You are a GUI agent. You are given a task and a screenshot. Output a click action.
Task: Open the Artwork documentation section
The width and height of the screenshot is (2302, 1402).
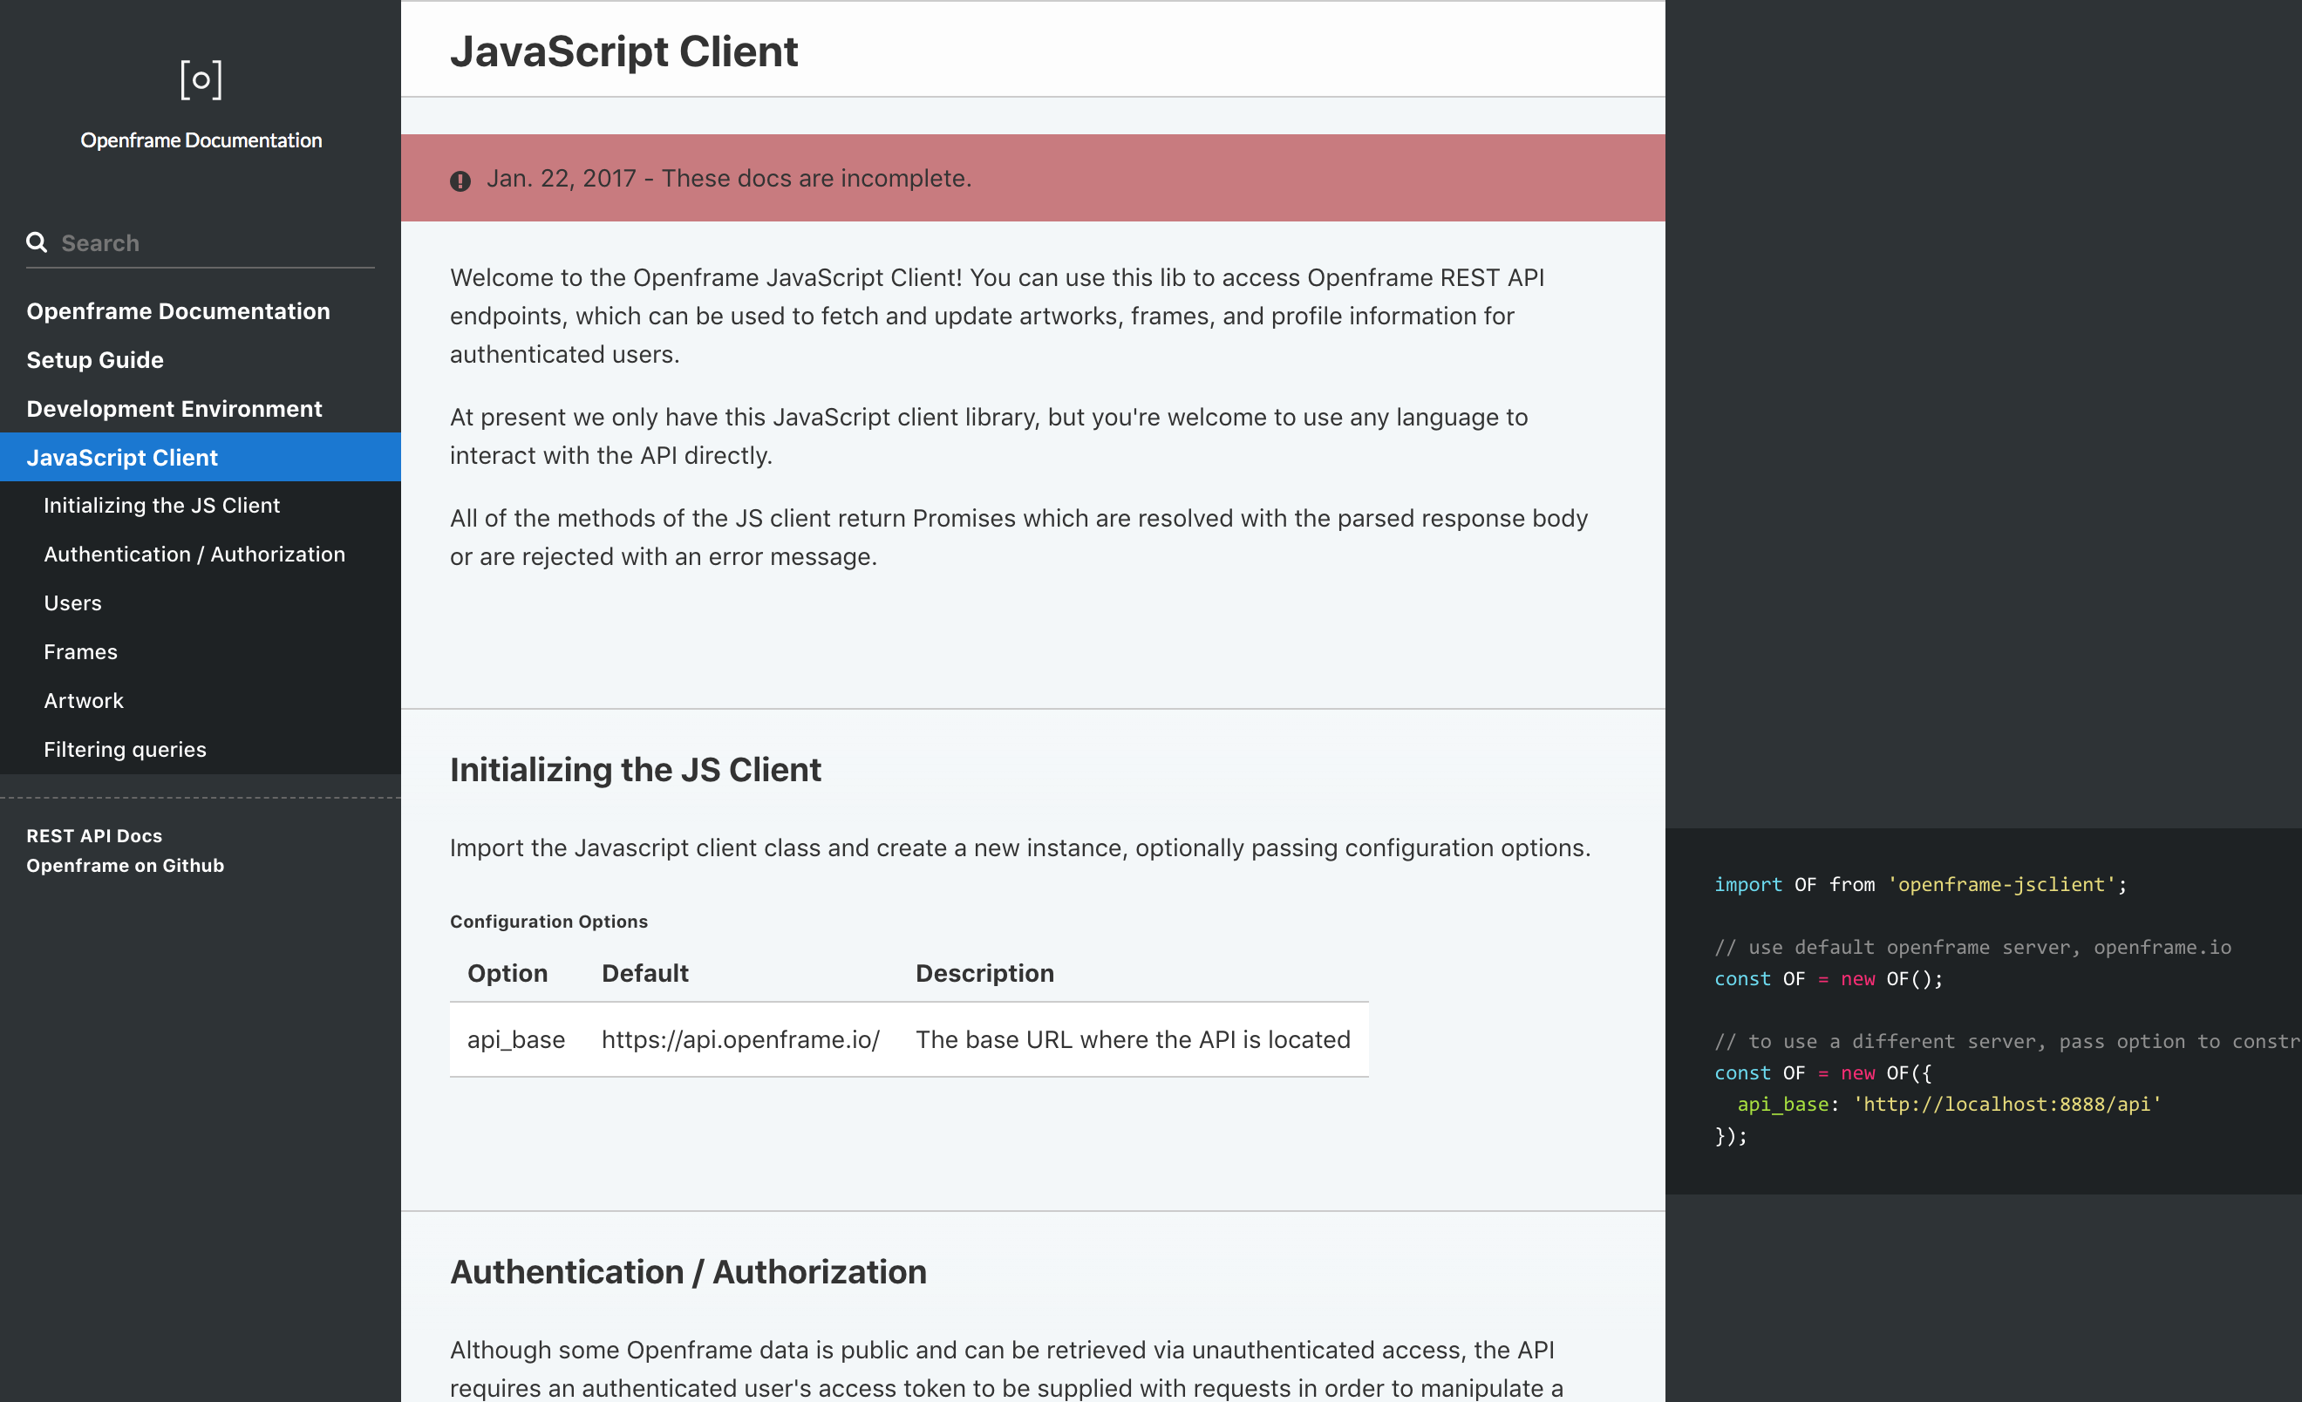coord(83,699)
